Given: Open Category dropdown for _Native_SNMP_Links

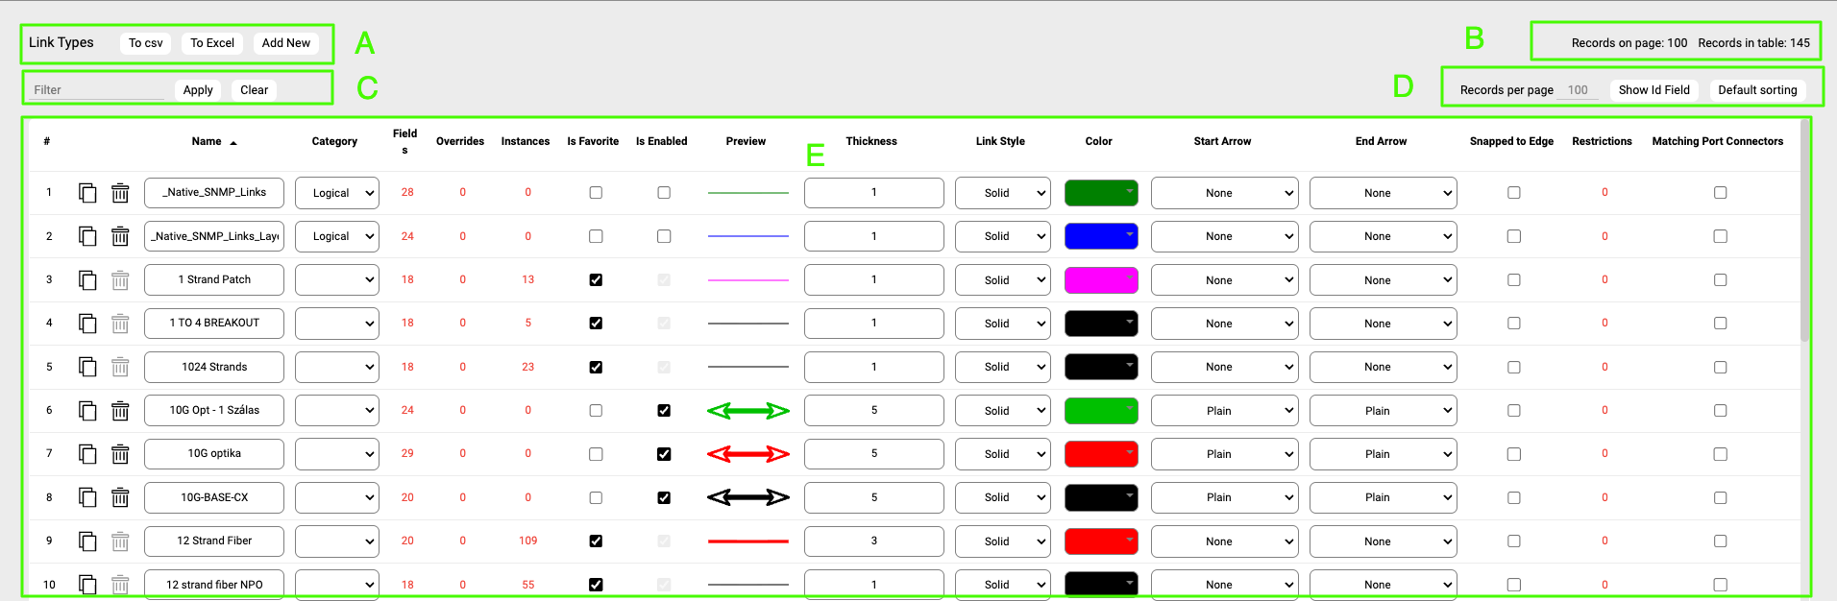Looking at the screenshot, I should coord(337,193).
